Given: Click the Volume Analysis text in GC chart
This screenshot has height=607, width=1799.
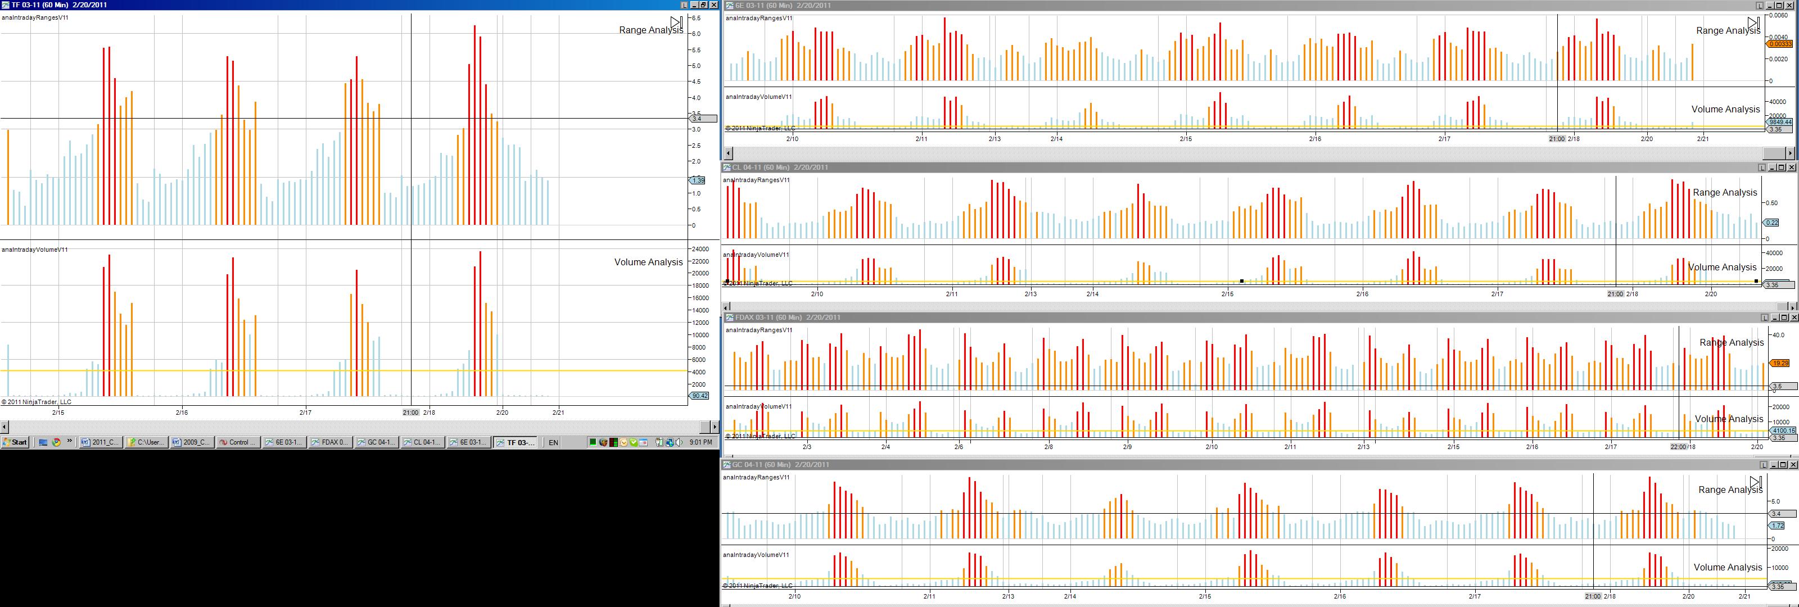Looking at the screenshot, I should point(1728,567).
